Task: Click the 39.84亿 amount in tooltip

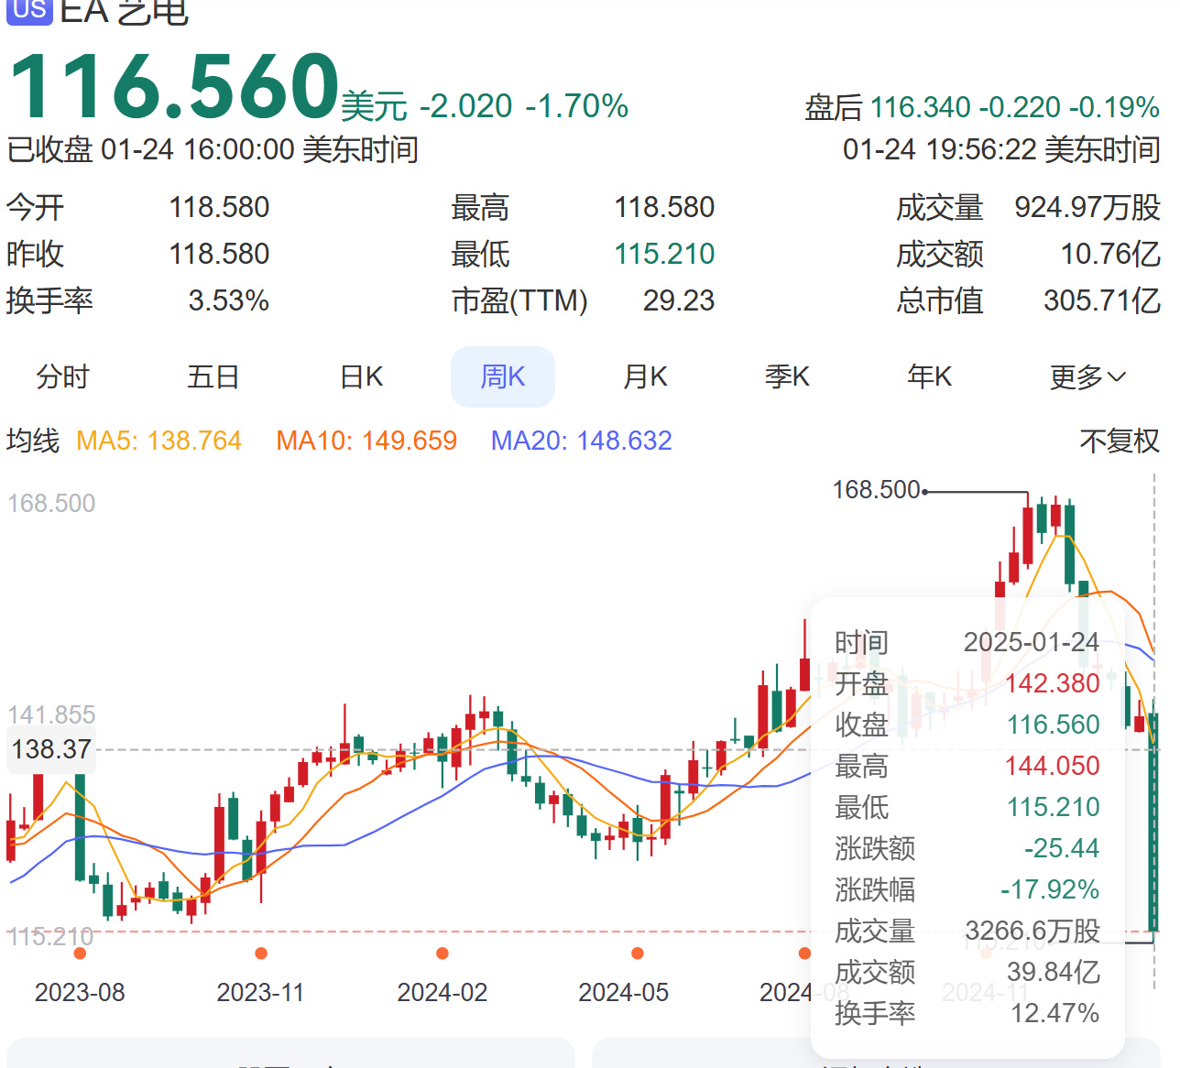Action: [x=1054, y=972]
